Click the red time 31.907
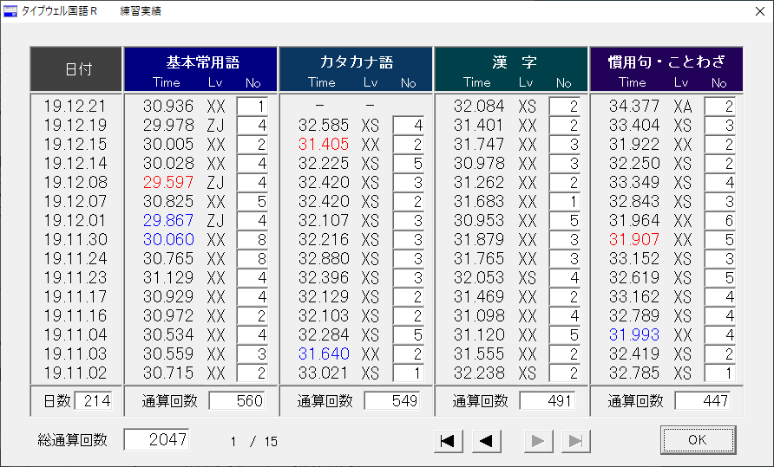 (x=634, y=240)
